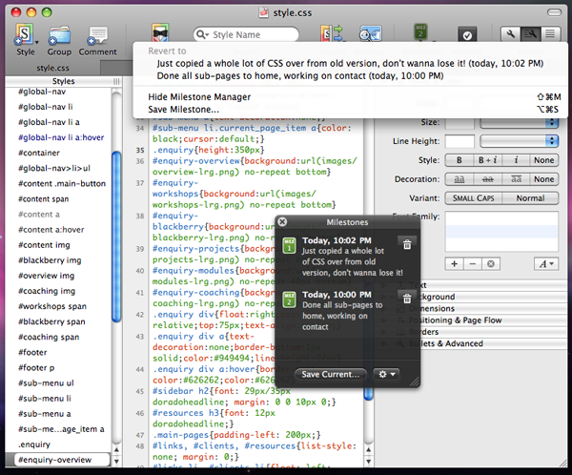Screen dimensions: 572x475
Task: Open the Style icon's dropdown arrow
Action: point(36,42)
